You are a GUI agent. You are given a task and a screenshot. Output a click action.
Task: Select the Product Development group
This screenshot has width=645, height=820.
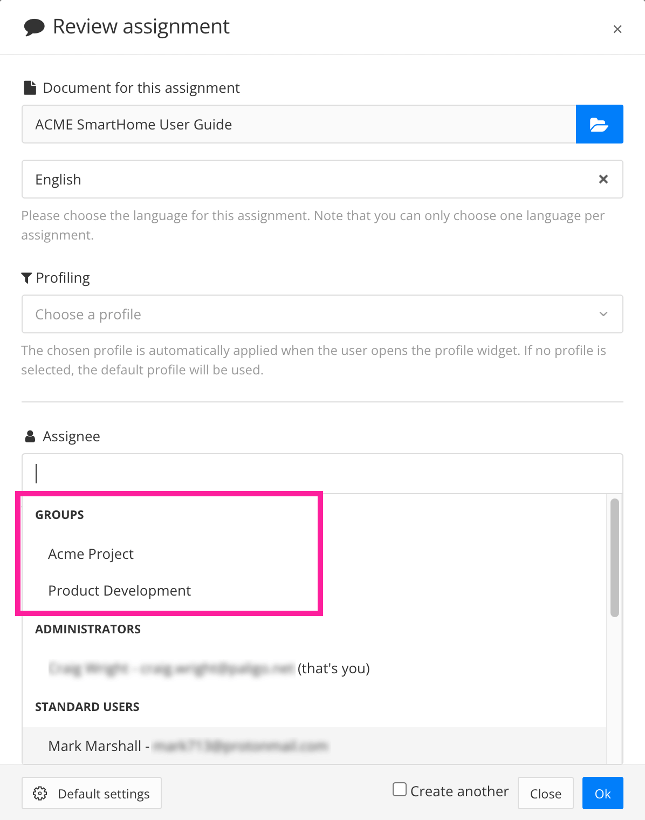120,590
